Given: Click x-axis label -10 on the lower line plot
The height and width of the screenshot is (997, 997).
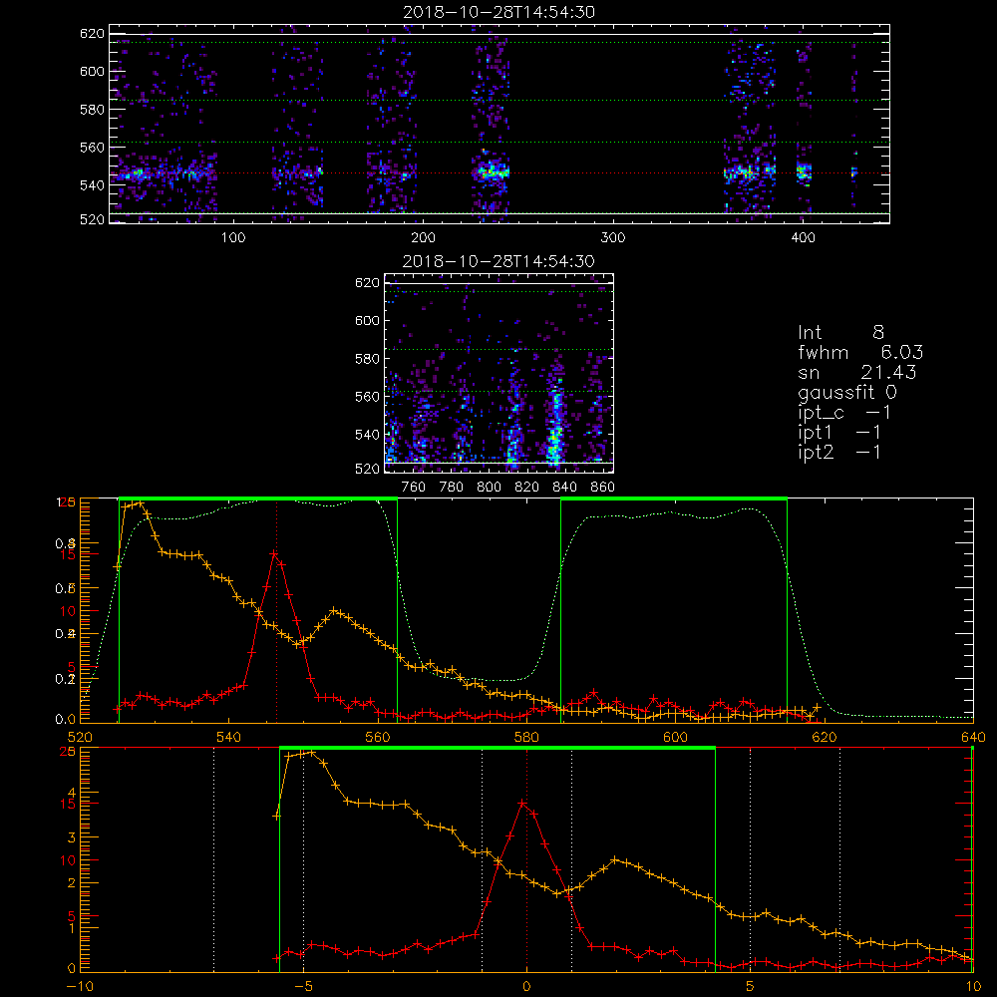Looking at the screenshot, I should coord(80,986).
